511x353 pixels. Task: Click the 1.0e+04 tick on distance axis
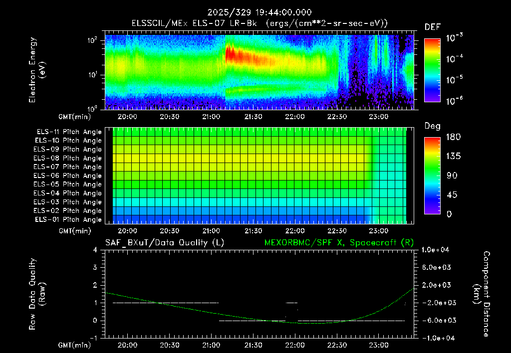tap(435, 250)
